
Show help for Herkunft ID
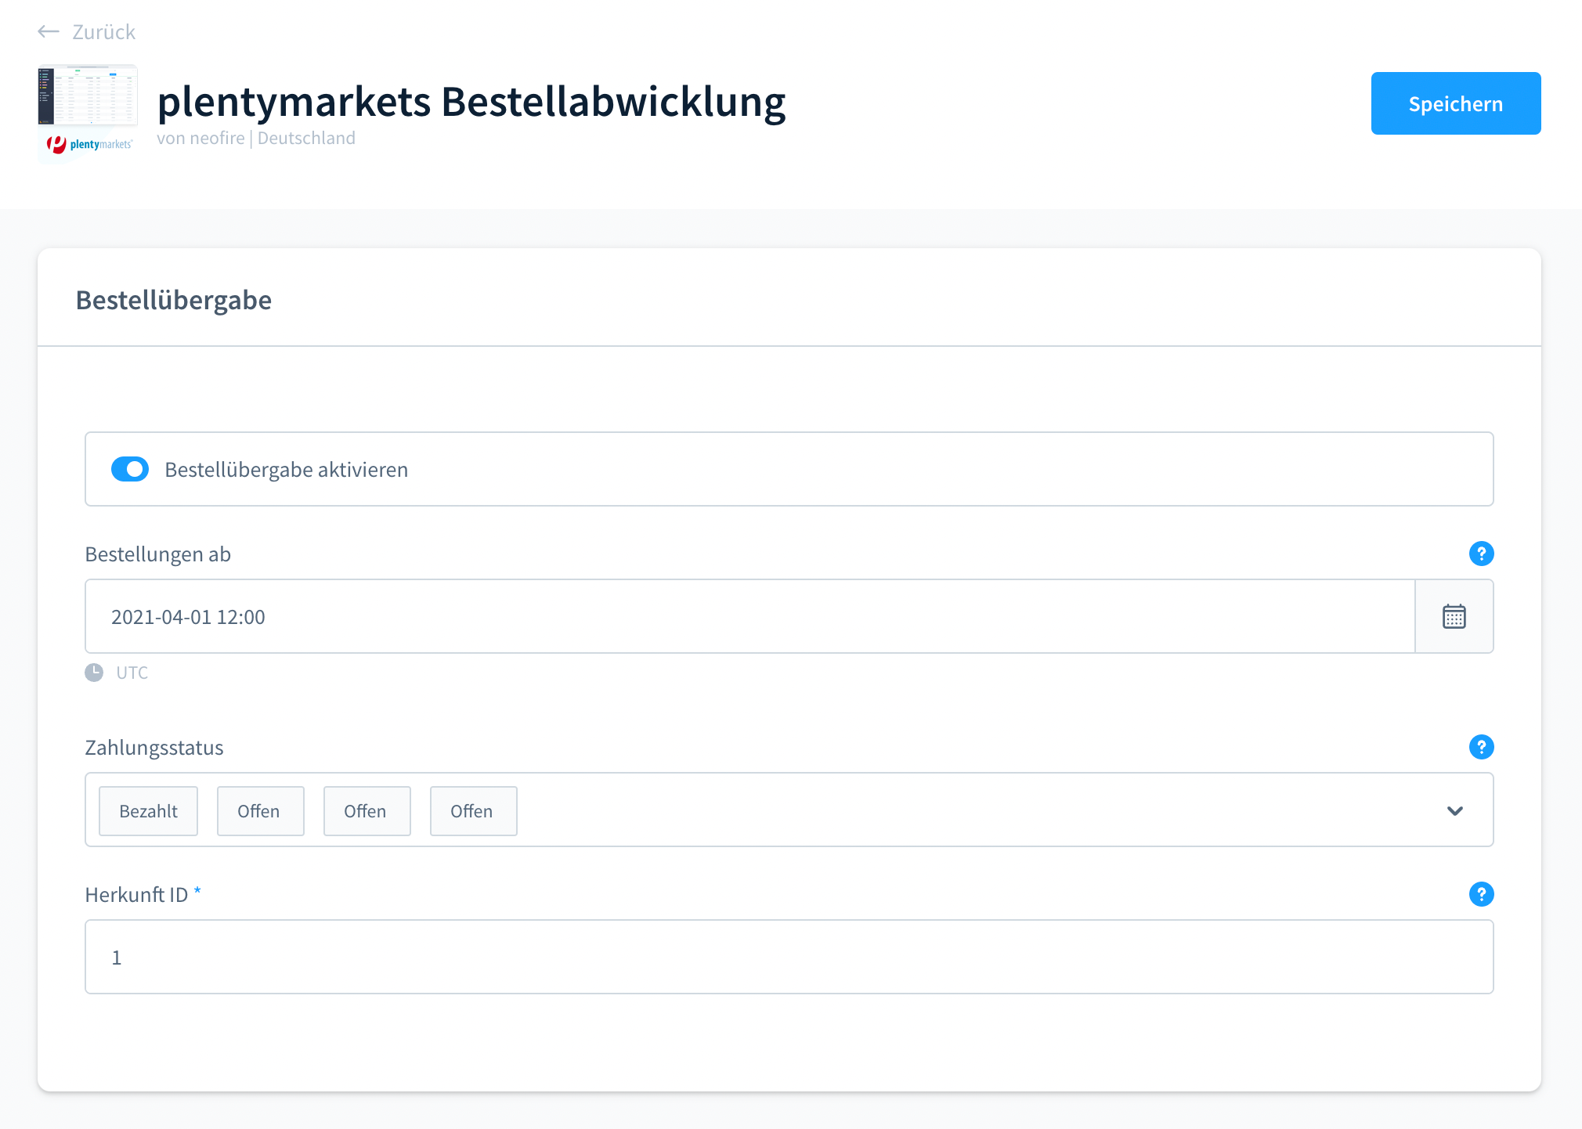coord(1481,894)
